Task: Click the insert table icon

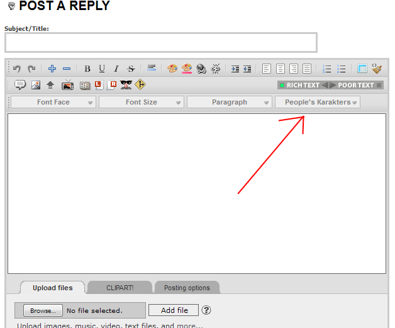Action: coord(362,69)
